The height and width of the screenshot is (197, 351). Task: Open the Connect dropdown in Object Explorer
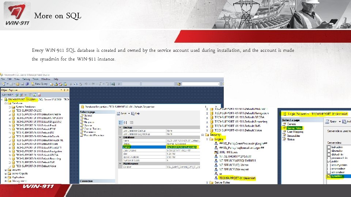coord(8,95)
